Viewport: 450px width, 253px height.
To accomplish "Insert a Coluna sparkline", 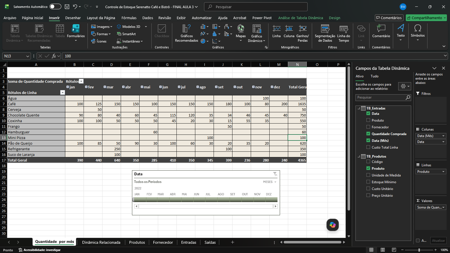I will point(289,31).
